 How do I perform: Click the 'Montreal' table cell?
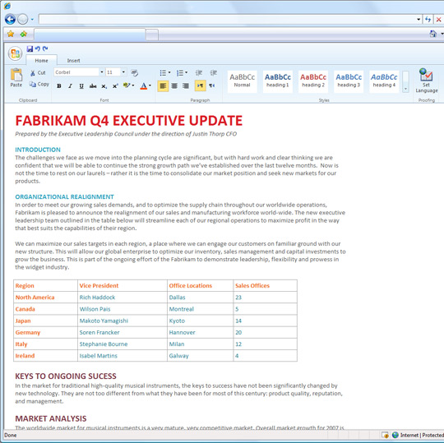pyautogui.click(x=200, y=309)
